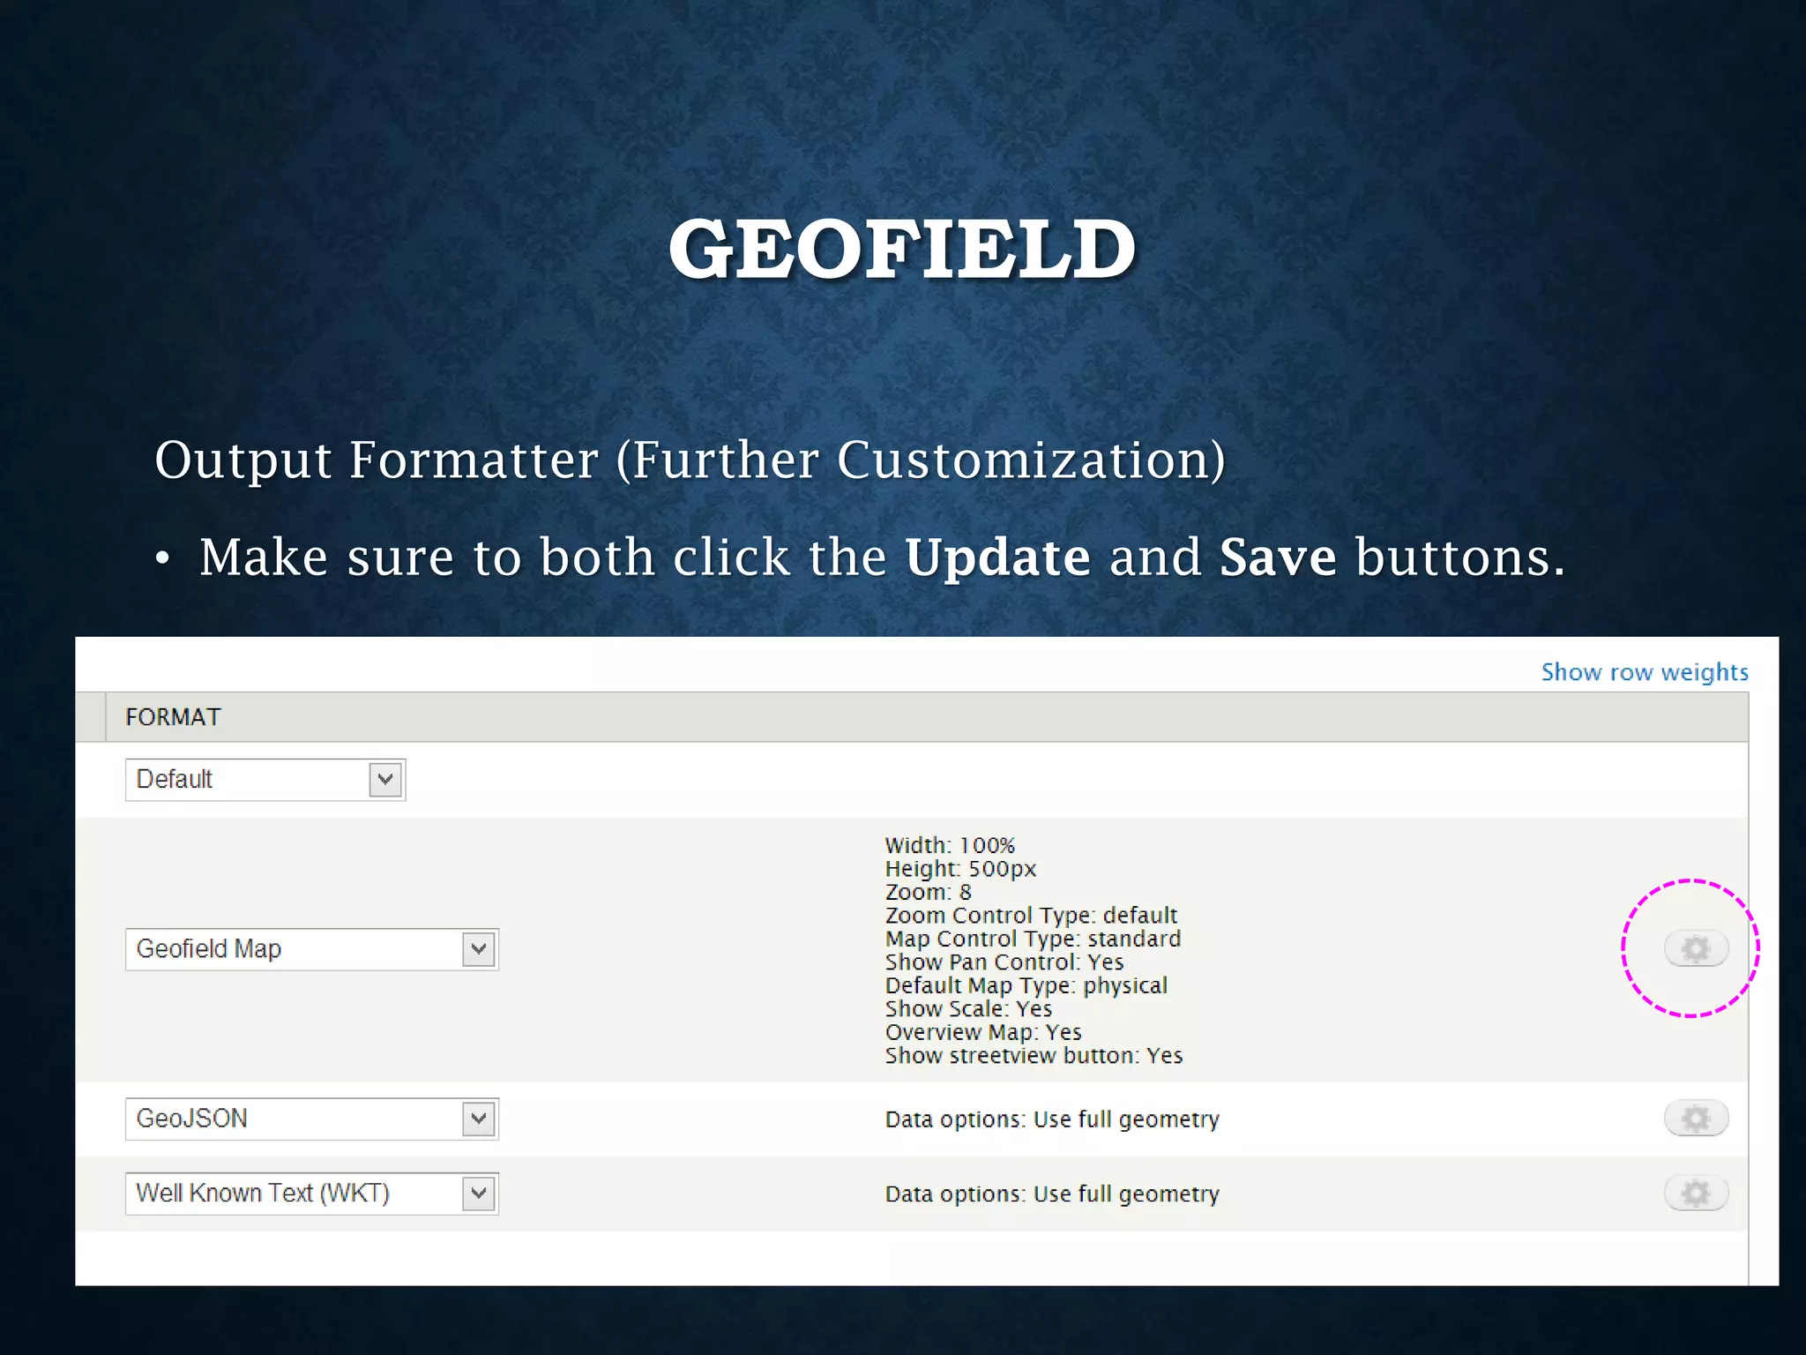Screen dimensions: 1806x1355
Task: Click the bold word Save
Action: click(1277, 558)
